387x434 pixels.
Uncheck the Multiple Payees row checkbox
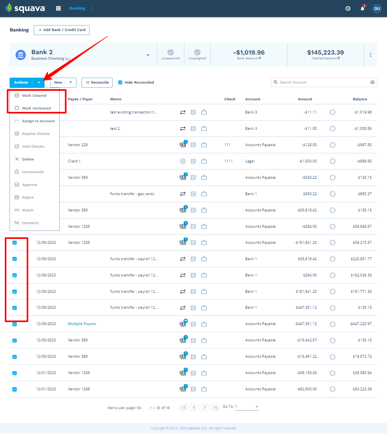point(15,324)
